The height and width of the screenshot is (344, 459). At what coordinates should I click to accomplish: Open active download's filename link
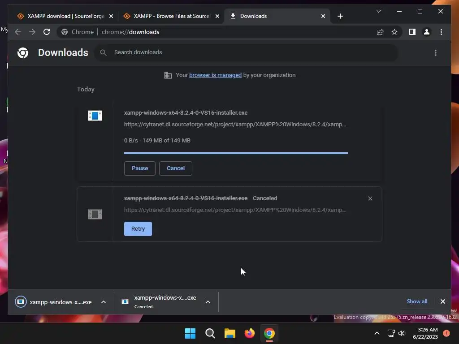click(x=186, y=112)
